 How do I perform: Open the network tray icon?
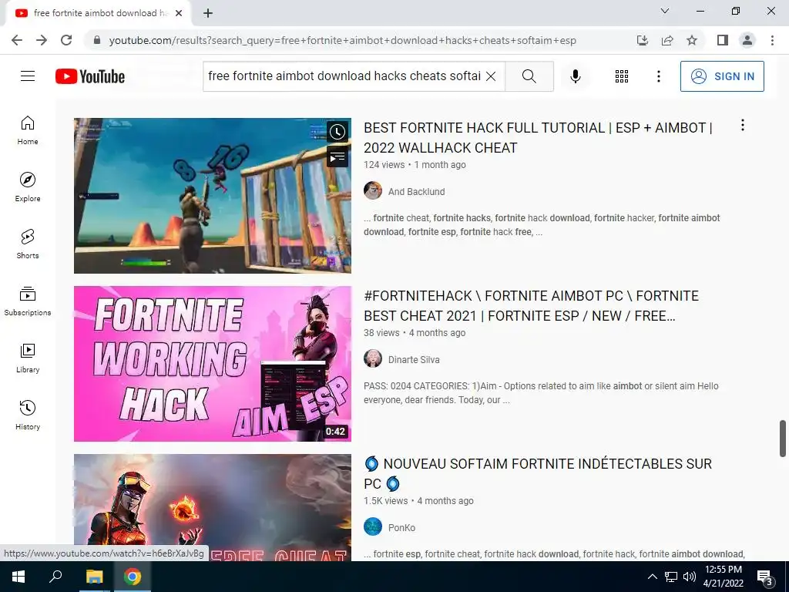(x=671, y=577)
